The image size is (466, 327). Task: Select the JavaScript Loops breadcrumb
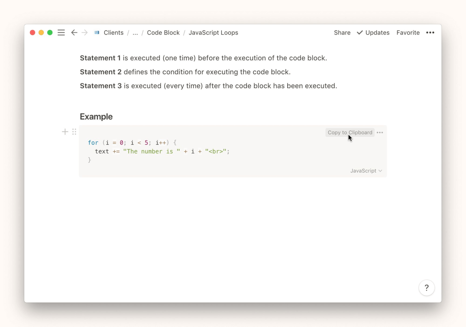(213, 32)
